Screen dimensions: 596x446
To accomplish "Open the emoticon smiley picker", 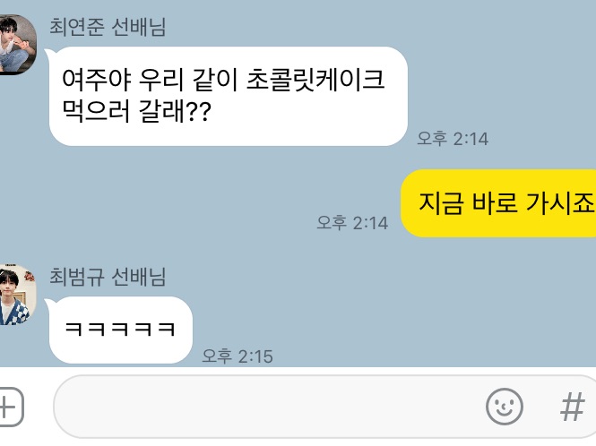I will (504, 406).
